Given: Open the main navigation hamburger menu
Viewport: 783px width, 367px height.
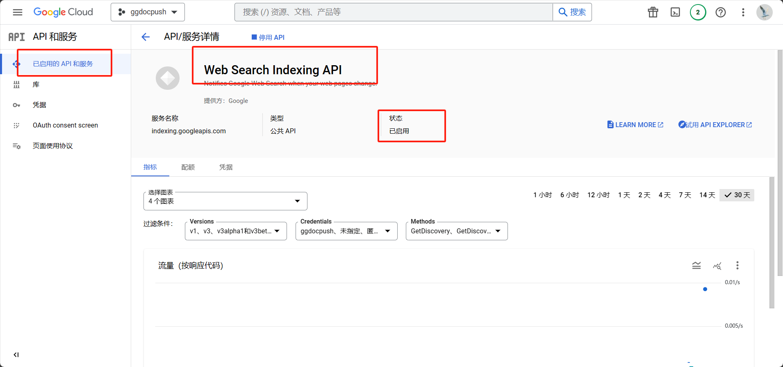Looking at the screenshot, I should coord(18,12).
